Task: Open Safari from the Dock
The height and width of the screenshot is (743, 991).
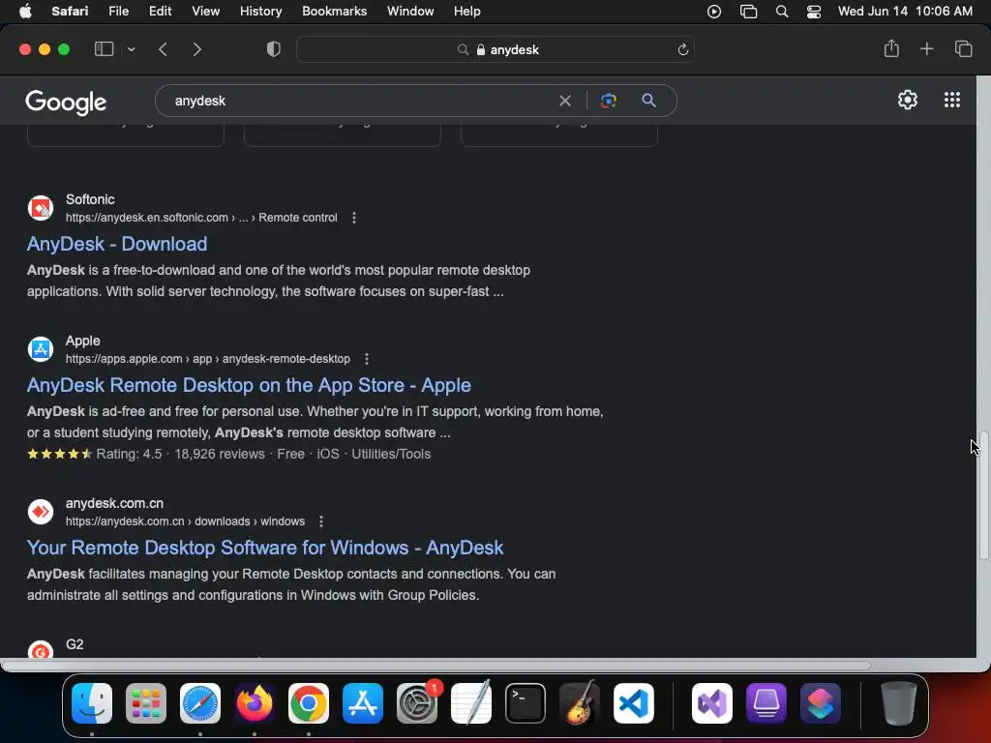Action: tap(200, 703)
